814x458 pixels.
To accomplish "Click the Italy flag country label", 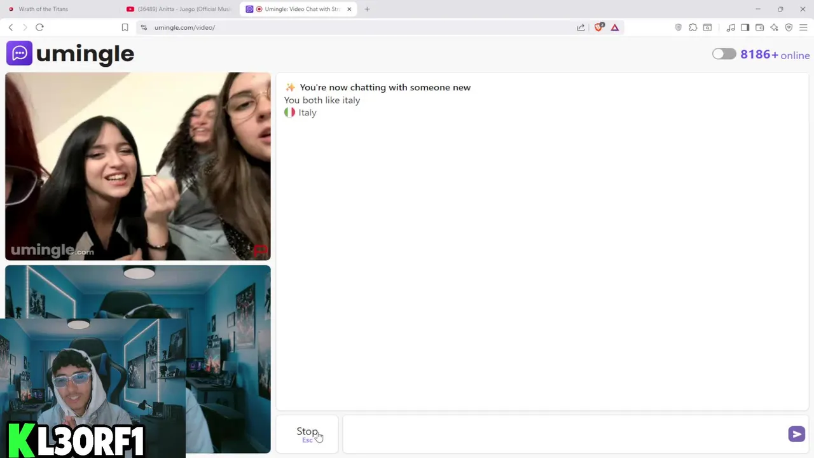I will tap(300, 112).
